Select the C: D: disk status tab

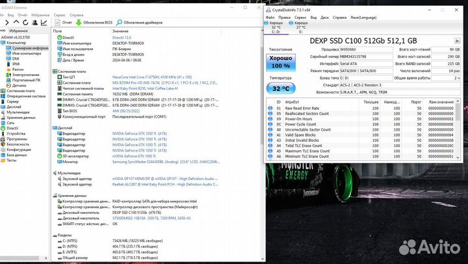pyautogui.click(x=274, y=27)
